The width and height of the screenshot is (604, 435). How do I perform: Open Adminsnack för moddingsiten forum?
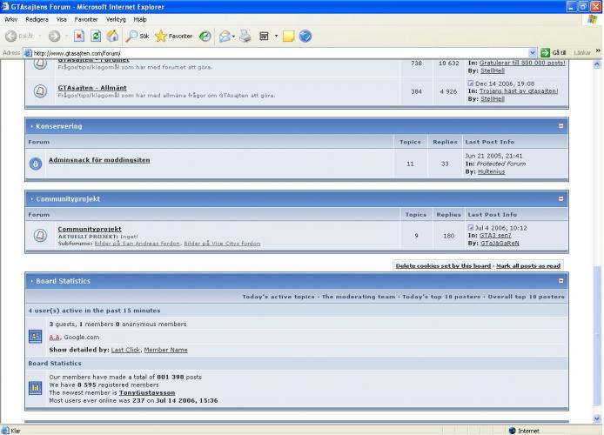98,160
